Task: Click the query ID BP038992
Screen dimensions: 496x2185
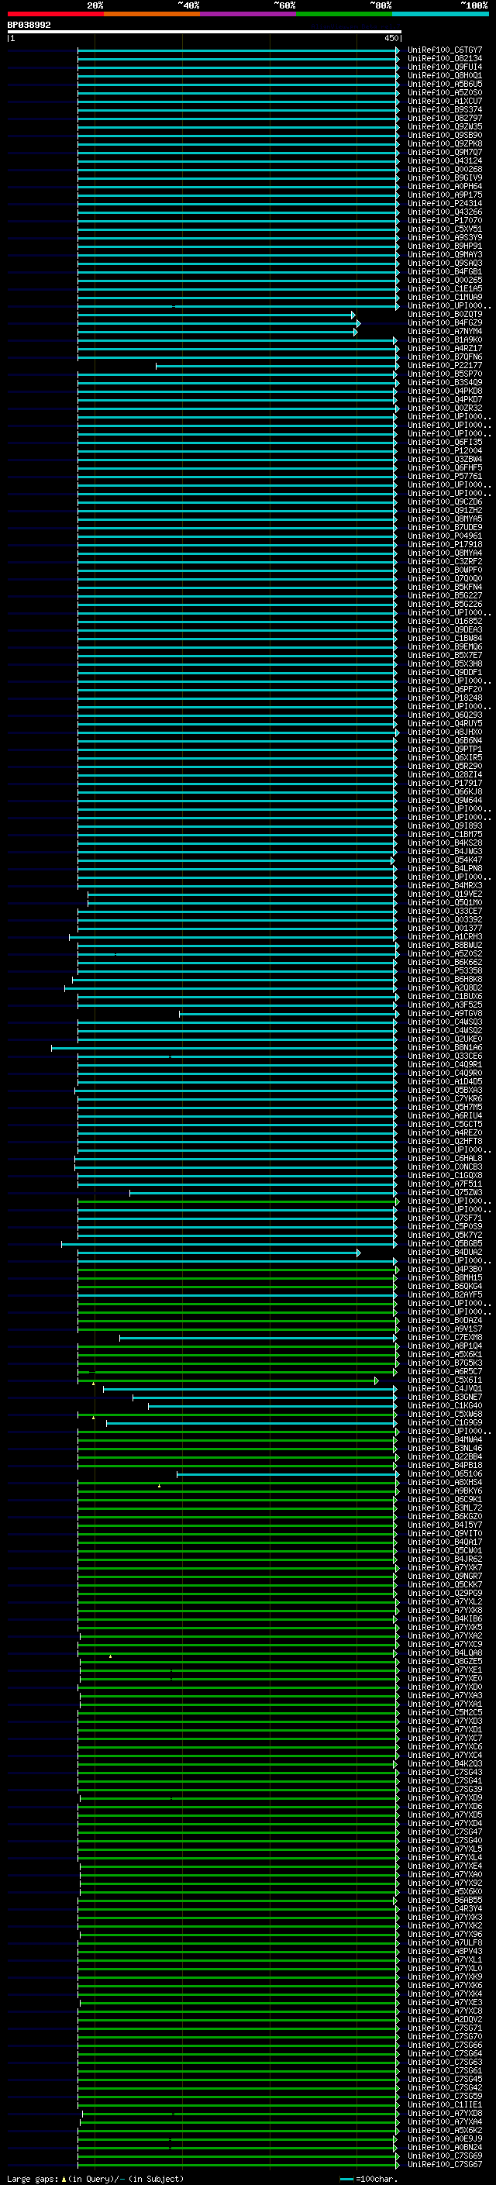Action: [29, 26]
